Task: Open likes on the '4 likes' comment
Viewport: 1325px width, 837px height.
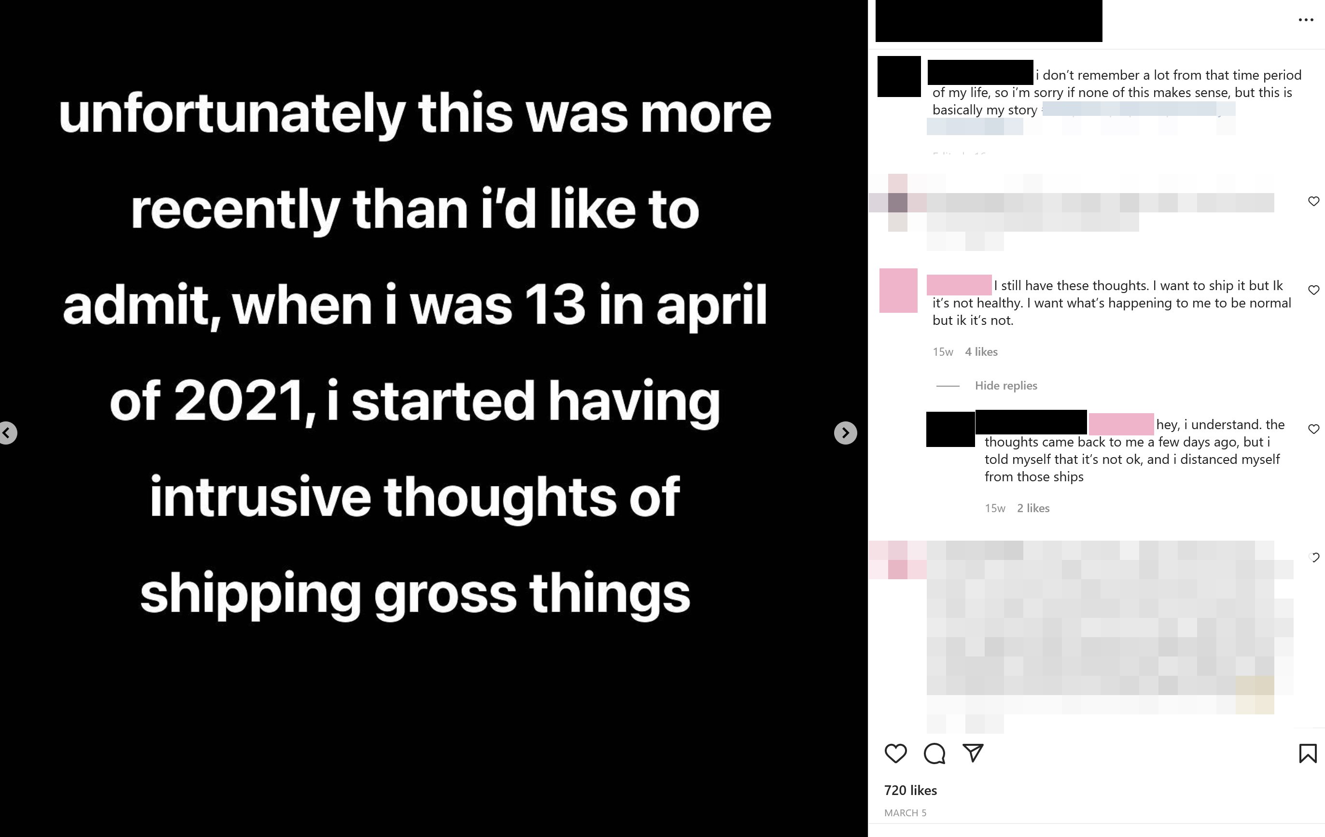Action: (x=981, y=351)
